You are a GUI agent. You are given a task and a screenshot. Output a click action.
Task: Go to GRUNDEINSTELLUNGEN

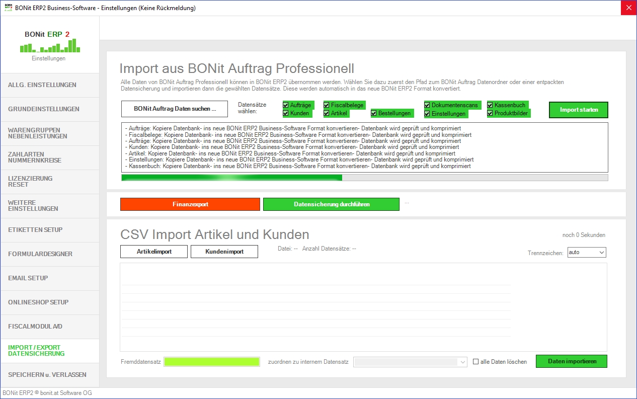pos(50,109)
